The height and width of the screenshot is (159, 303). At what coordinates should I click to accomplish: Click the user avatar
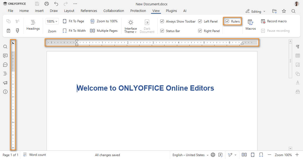tap(297, 4)
